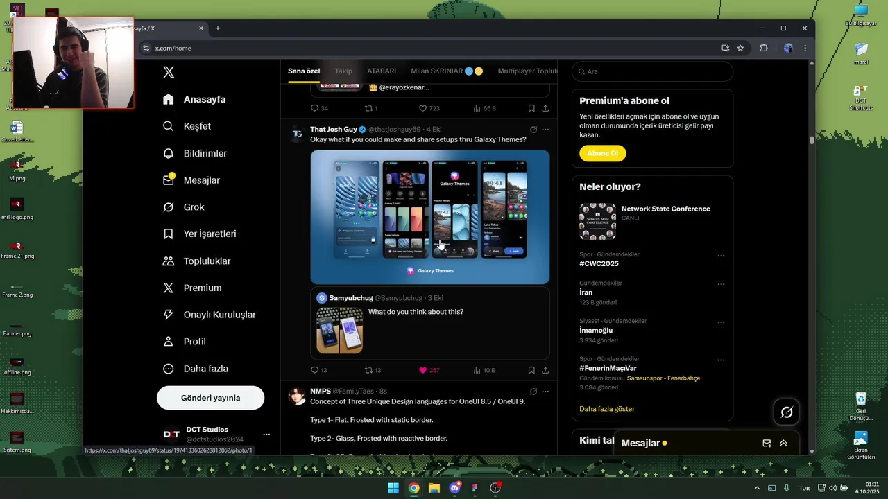Open Chrome three-dot menu
The width and height of the screenshot is (888, 499).
tap(805, 48)
